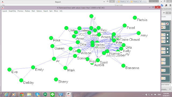Click the Pajek icon in the Draw window title bar
The image size is (172, 97).
3,8
